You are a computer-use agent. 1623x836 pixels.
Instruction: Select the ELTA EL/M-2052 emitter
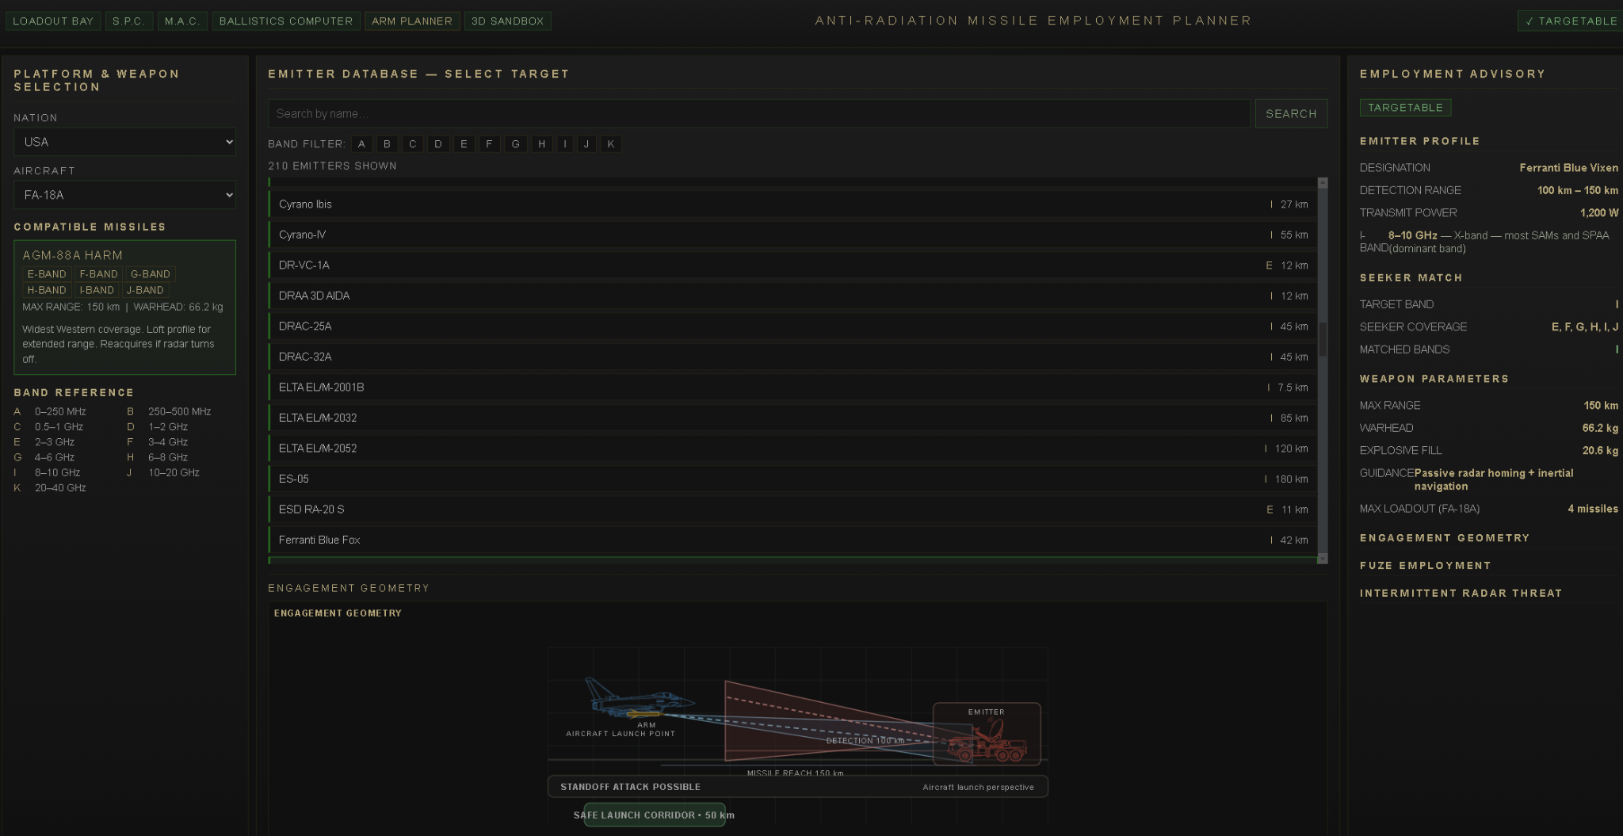[x=792, y=449]
